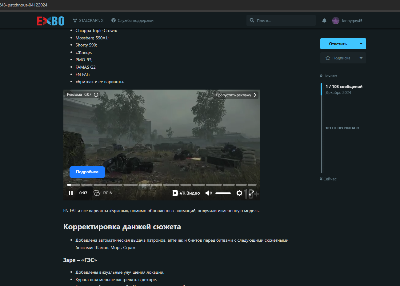This screenshot has height=286, width=400.
Task: Open the fannygay45 user avatar menu
Action: coord(336,21)
